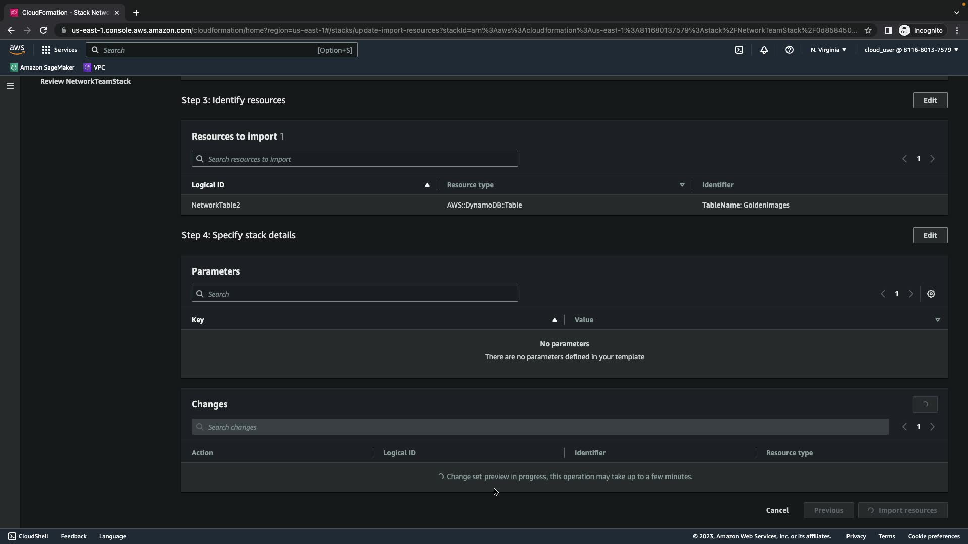Click the AWS logo home icon
Screen dimensions: 968x544
pyautogui.click(x=17, y=49)
